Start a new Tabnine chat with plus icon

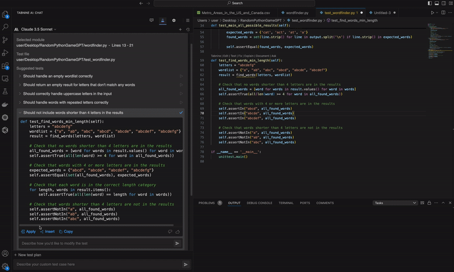pyautogui.click(x=180, y=29)
